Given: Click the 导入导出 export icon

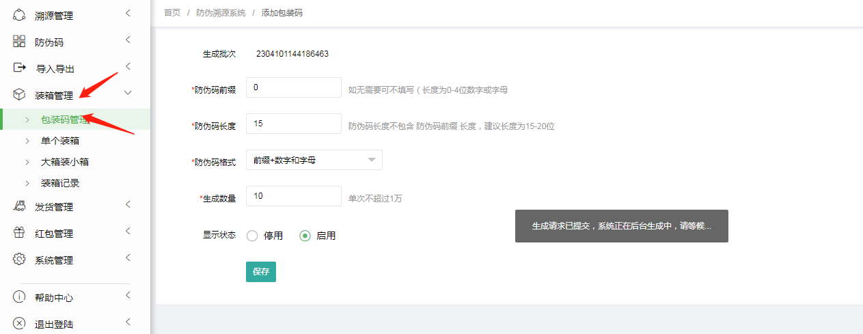Looking at the screenshot, I should 19,68.
